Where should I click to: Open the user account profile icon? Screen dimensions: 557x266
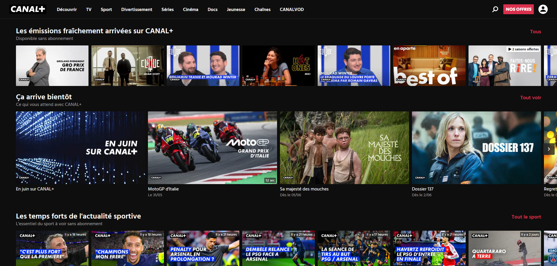pyautogui.click(x=543, y=9)
